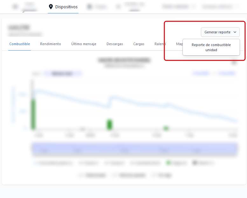This screenshot has height=198, width=247.
Task: Open the hamburger menu icon at top-left
Action: pyautogui.click(x=15, y=7)
